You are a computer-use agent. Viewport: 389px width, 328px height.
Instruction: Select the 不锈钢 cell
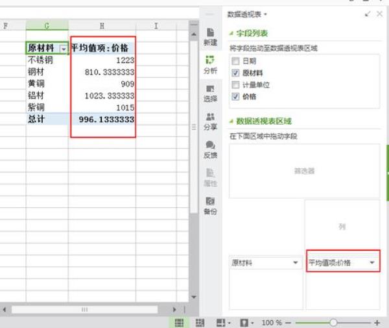pyautogui.click(x=47, y=60)
